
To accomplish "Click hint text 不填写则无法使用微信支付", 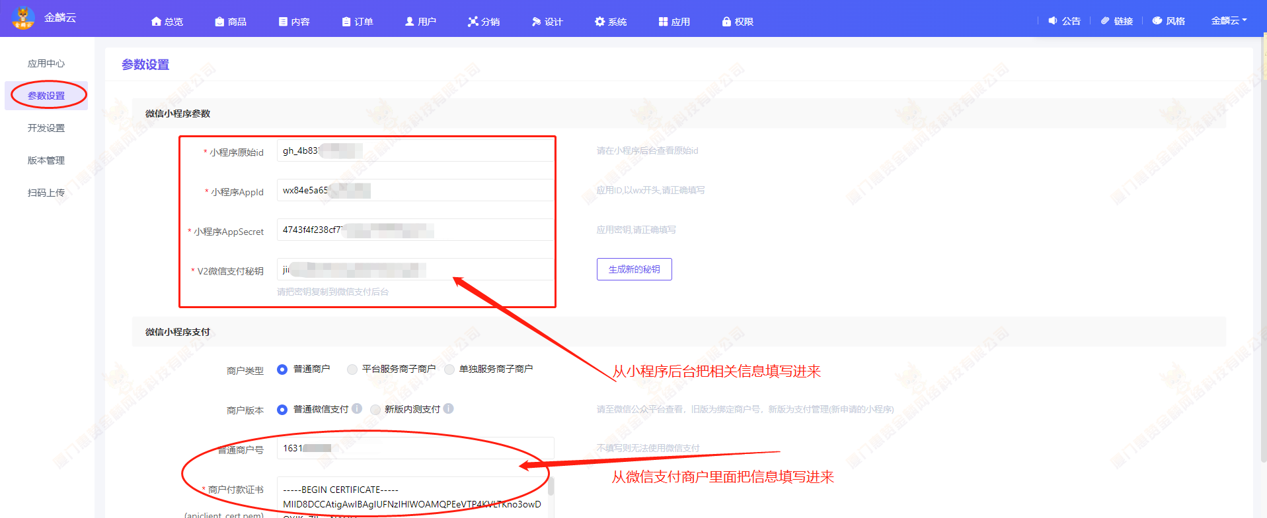I will 648,448.
